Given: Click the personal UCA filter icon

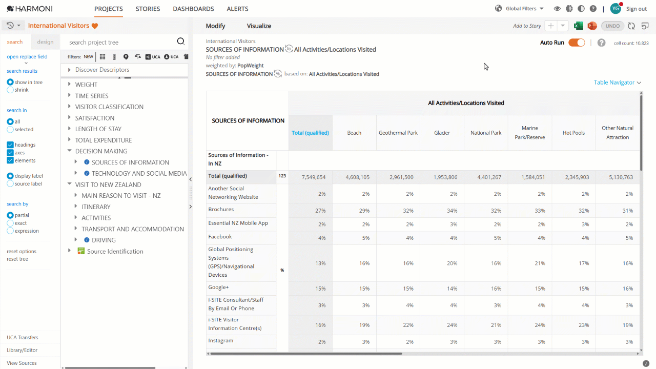Looking at the screenshot, I should 171,57.
